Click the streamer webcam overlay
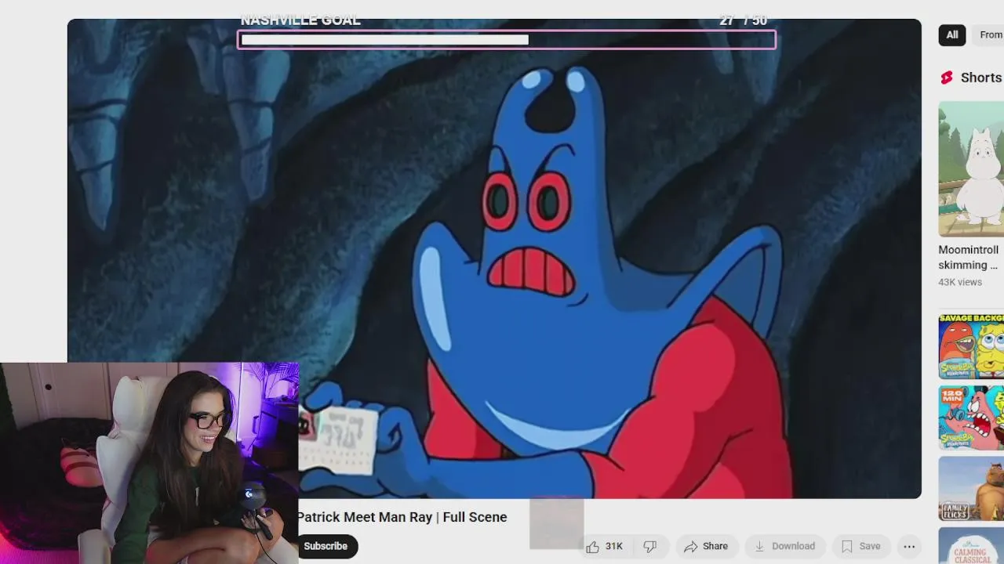 149,463
